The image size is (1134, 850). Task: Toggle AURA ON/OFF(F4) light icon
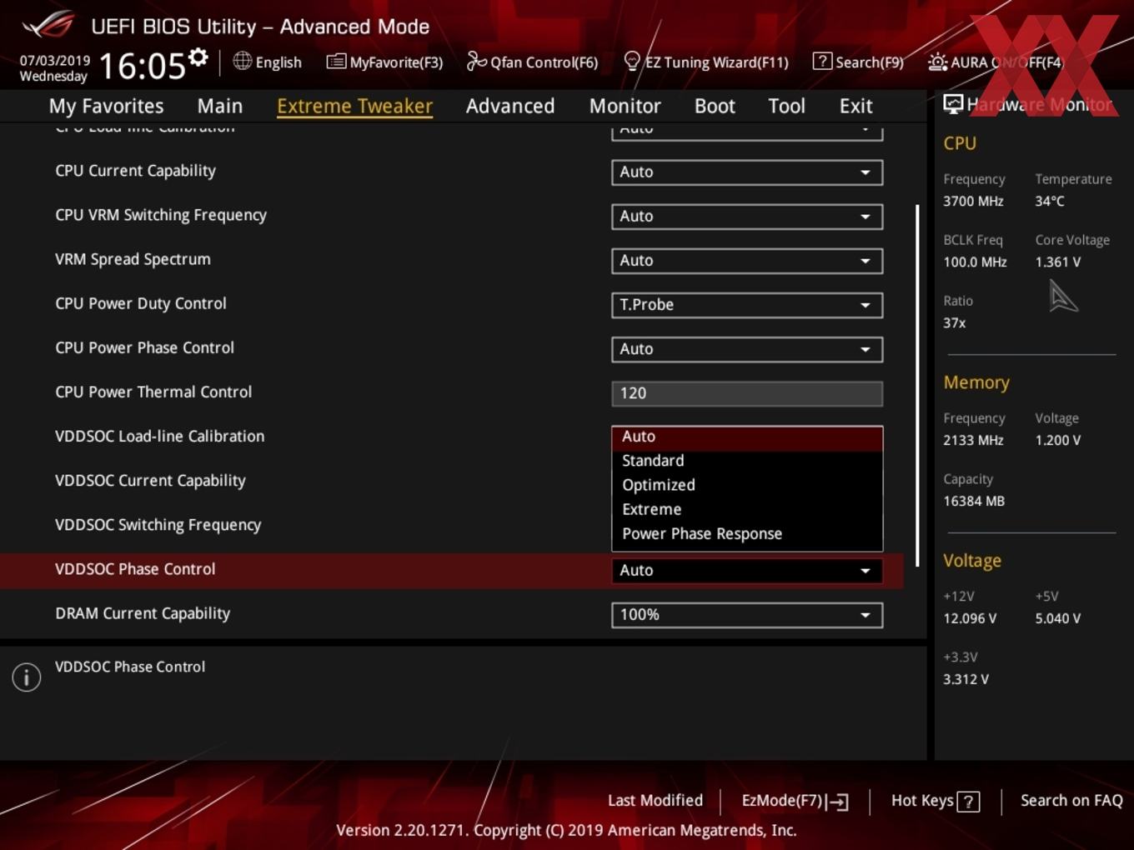coord(937,62)
